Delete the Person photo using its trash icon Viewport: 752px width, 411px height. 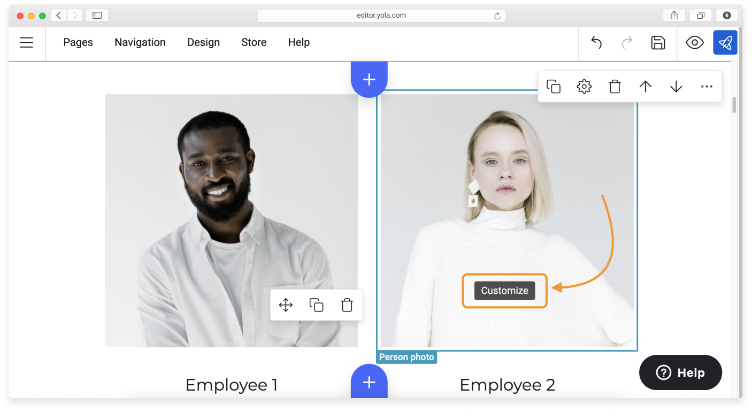pyautogui.click(x=615, y=86)
